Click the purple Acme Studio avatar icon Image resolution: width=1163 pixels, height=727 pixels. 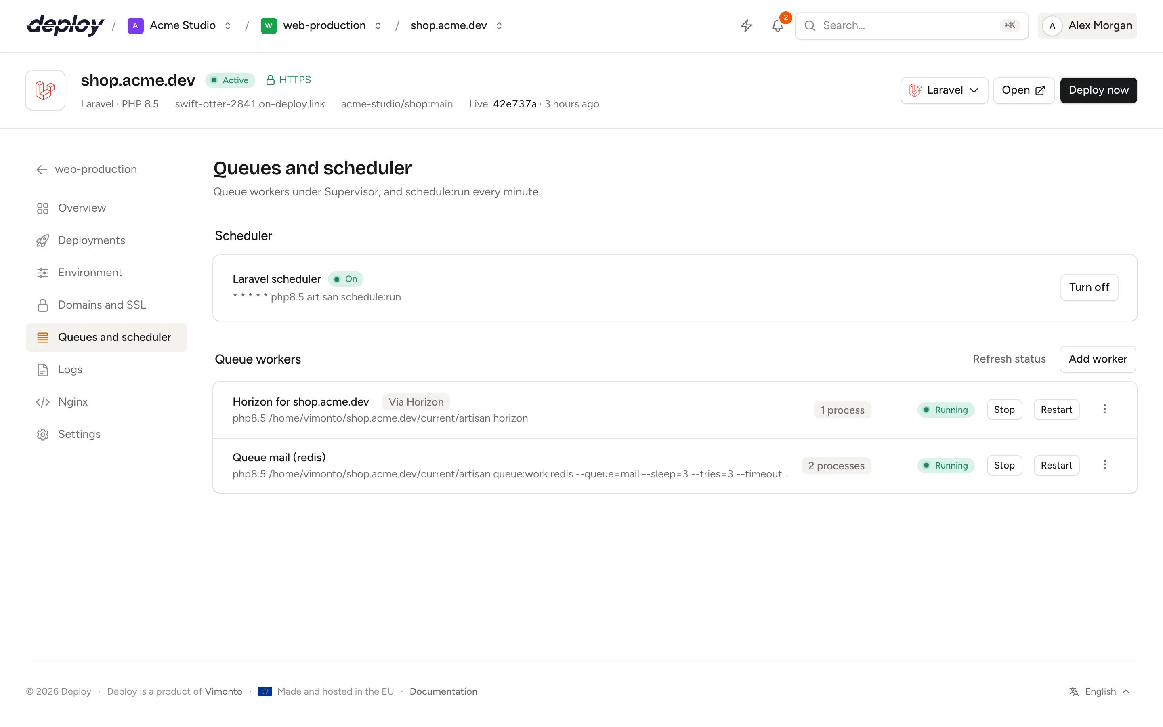[136, 25]
